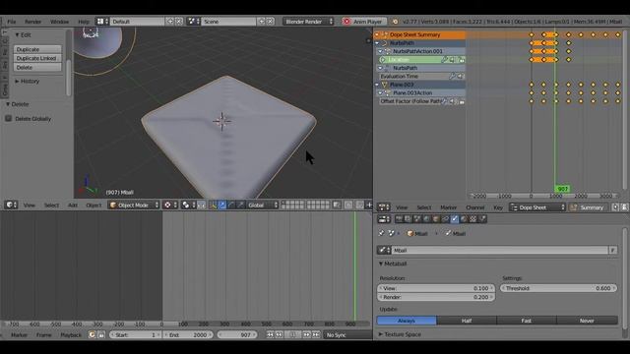Toggle the Summary button in Dope Sheet
Viewport: 630px width, 354px height.
click(x=589, y=207)
